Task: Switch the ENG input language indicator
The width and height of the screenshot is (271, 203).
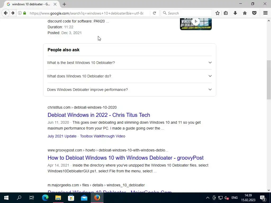Action: click(234, 198)
